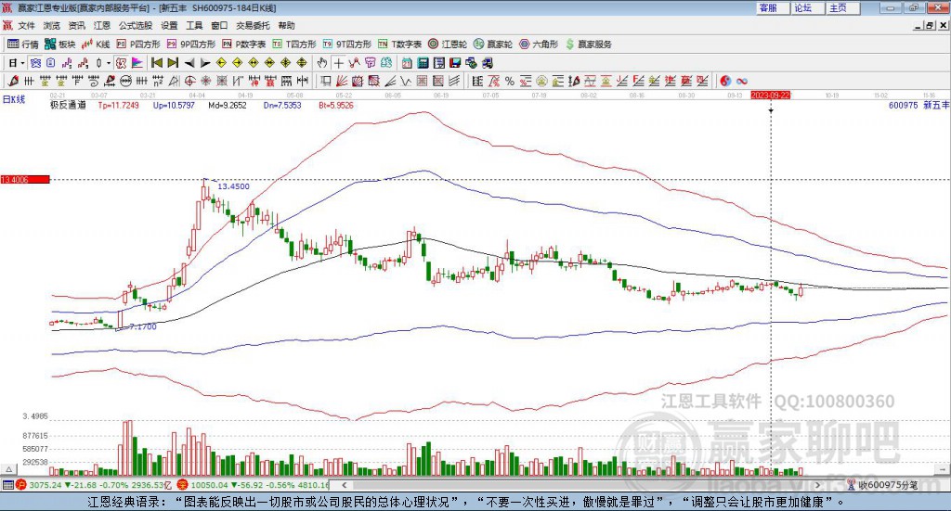Viewport: 951px width, 511px height.
Task: Open the 设置 menu
Action: point(169,25)
